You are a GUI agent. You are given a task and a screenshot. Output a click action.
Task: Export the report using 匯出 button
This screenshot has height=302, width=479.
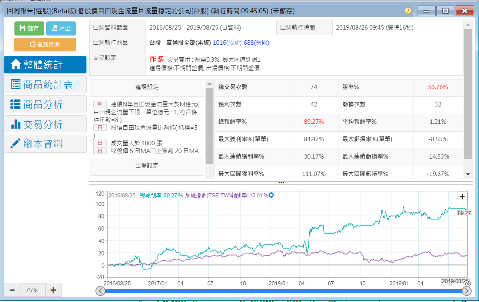tap(61, 28)
